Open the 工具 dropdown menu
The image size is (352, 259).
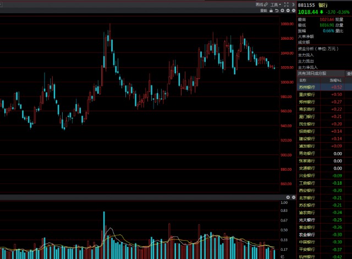tap(273, 4)
